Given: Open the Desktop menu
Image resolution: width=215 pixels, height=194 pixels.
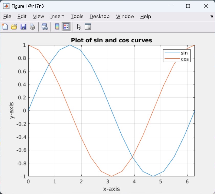Looking at the screenshot, I should 99,17.
